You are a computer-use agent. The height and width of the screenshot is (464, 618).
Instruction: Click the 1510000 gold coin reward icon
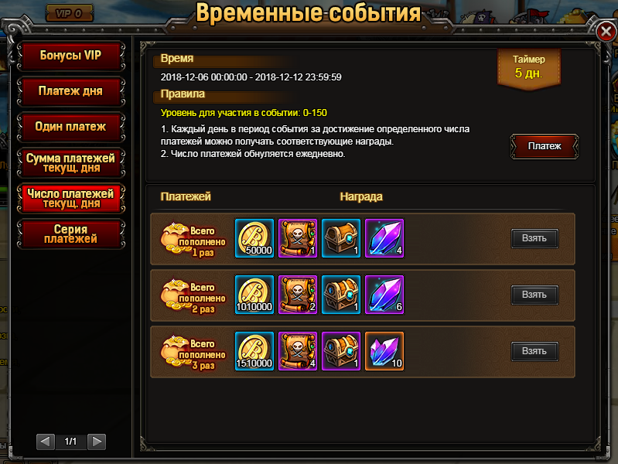click(254, 351)
